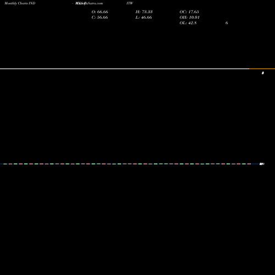Screen dimensions: 275x275
Task: Select the 'OL: 42.8' value
Action: [188, 23]
